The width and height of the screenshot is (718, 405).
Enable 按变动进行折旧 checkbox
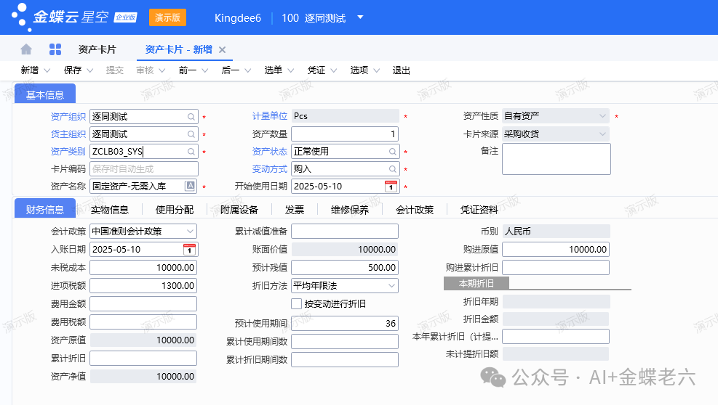(x=297, y=303)
